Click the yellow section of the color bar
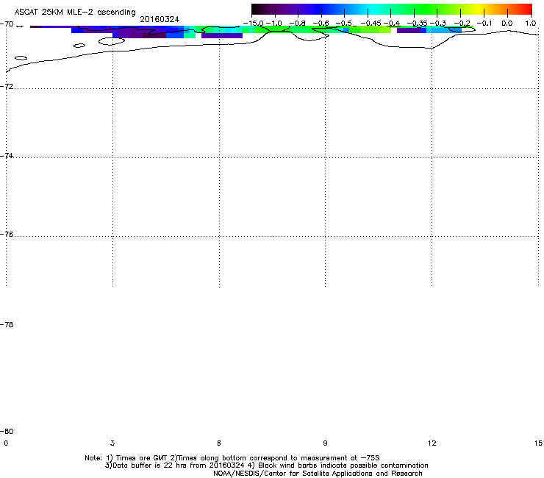 point(479,10)
